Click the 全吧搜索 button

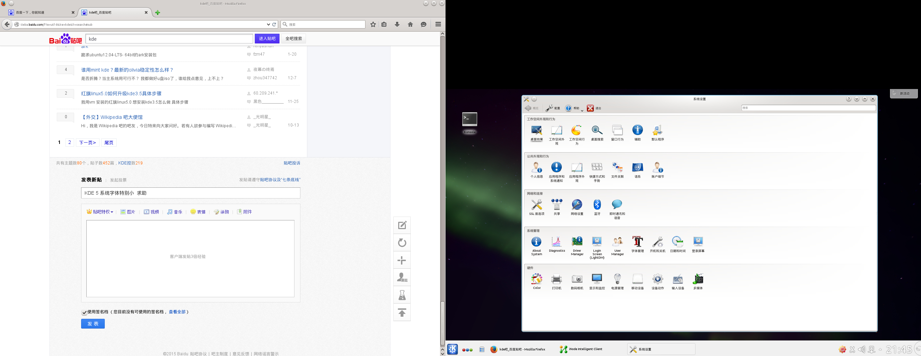click(293, 39)
